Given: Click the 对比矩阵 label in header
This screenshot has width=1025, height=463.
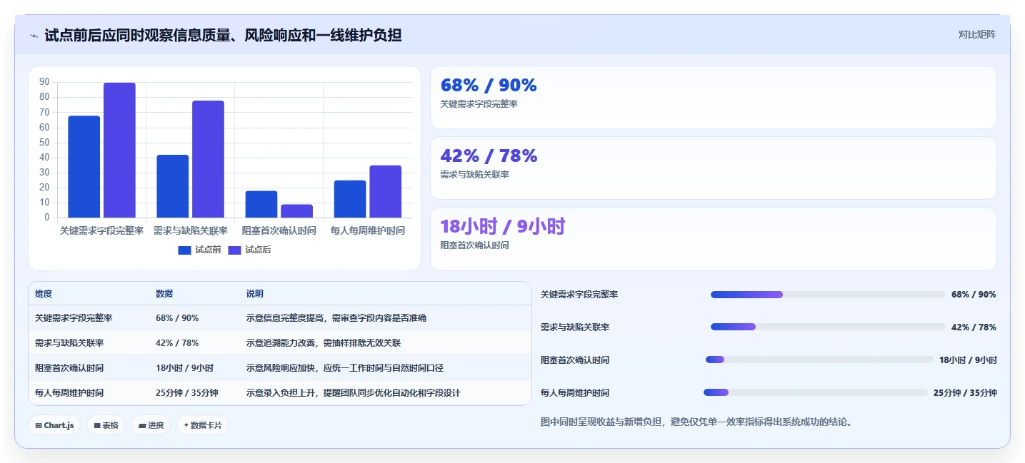Looking at the screenshot, I should click(x=976, y=34).
